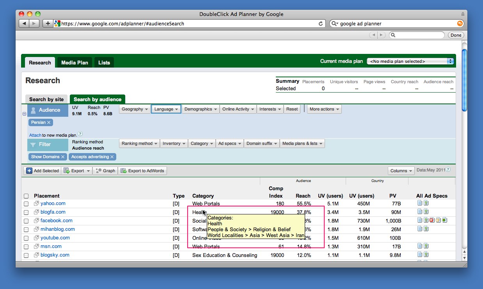
Task: Remove the Show Domains filter chip
Action: click(x=63, y=157)
